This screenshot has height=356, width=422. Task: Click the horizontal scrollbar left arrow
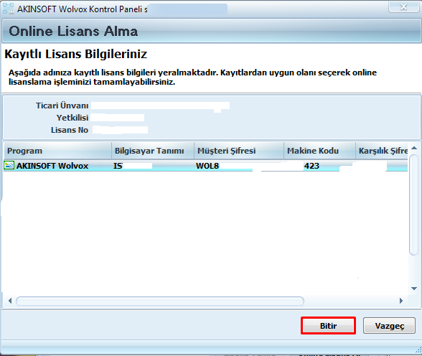click(10, 301)
